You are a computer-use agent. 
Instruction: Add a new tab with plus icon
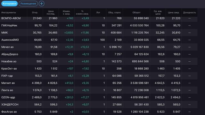click(42, 4)
